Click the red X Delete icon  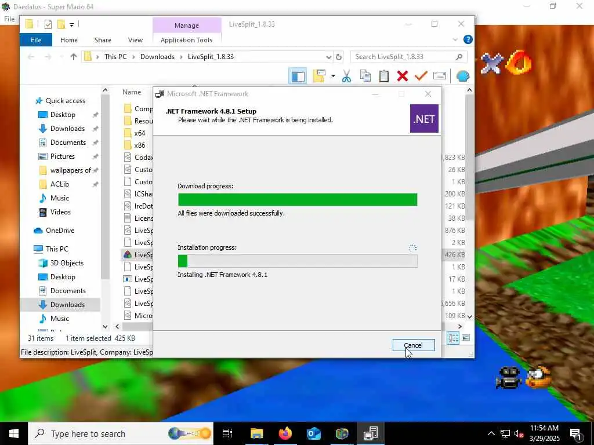[x=403, y=76]
